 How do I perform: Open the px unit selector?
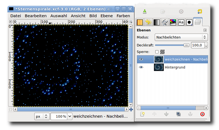tap(42, 116)
